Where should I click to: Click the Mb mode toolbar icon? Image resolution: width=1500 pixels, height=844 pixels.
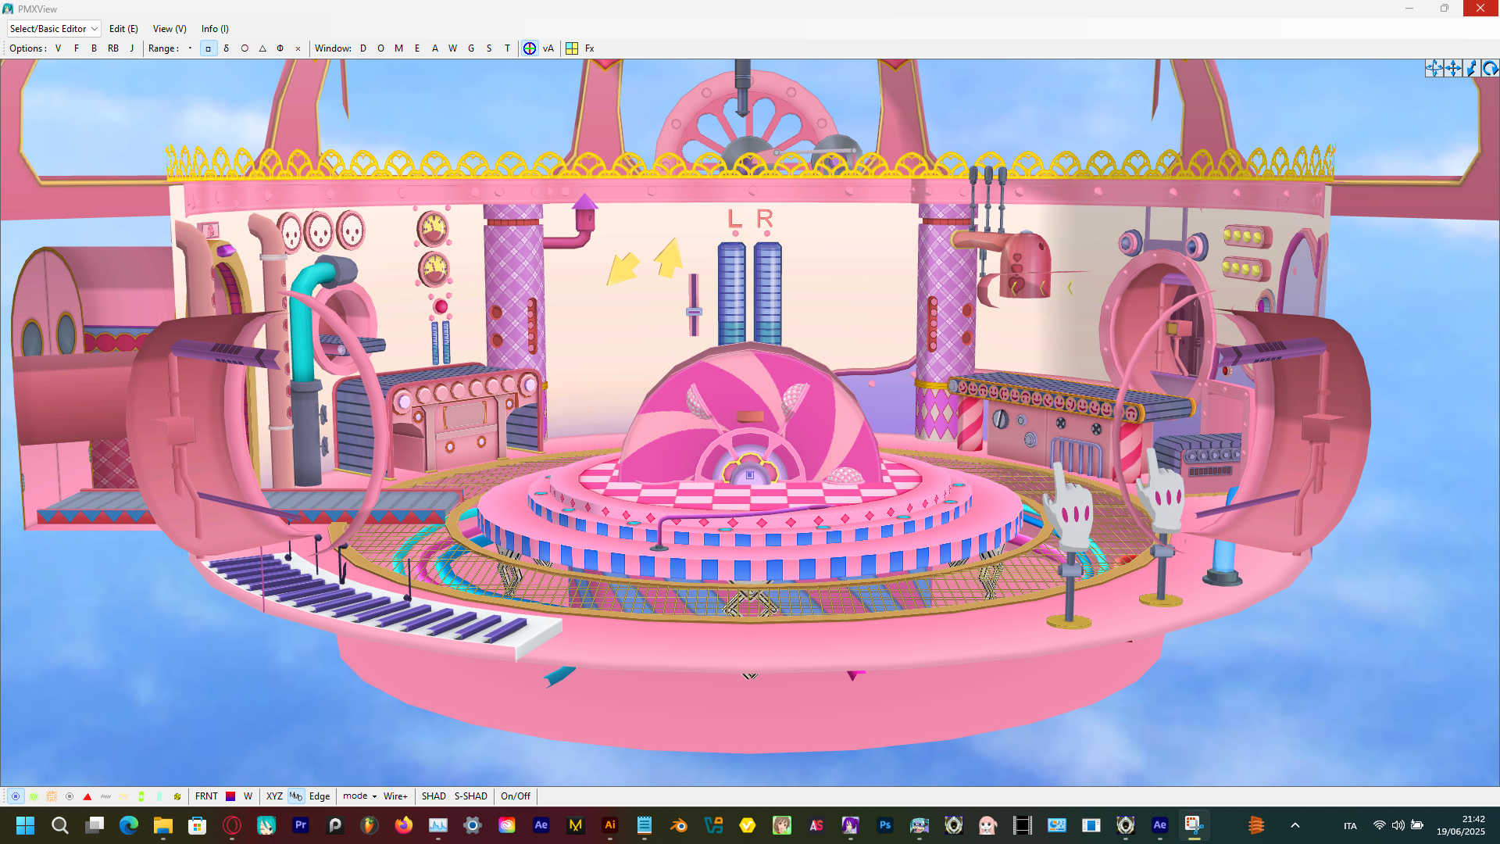coord(296,796)
